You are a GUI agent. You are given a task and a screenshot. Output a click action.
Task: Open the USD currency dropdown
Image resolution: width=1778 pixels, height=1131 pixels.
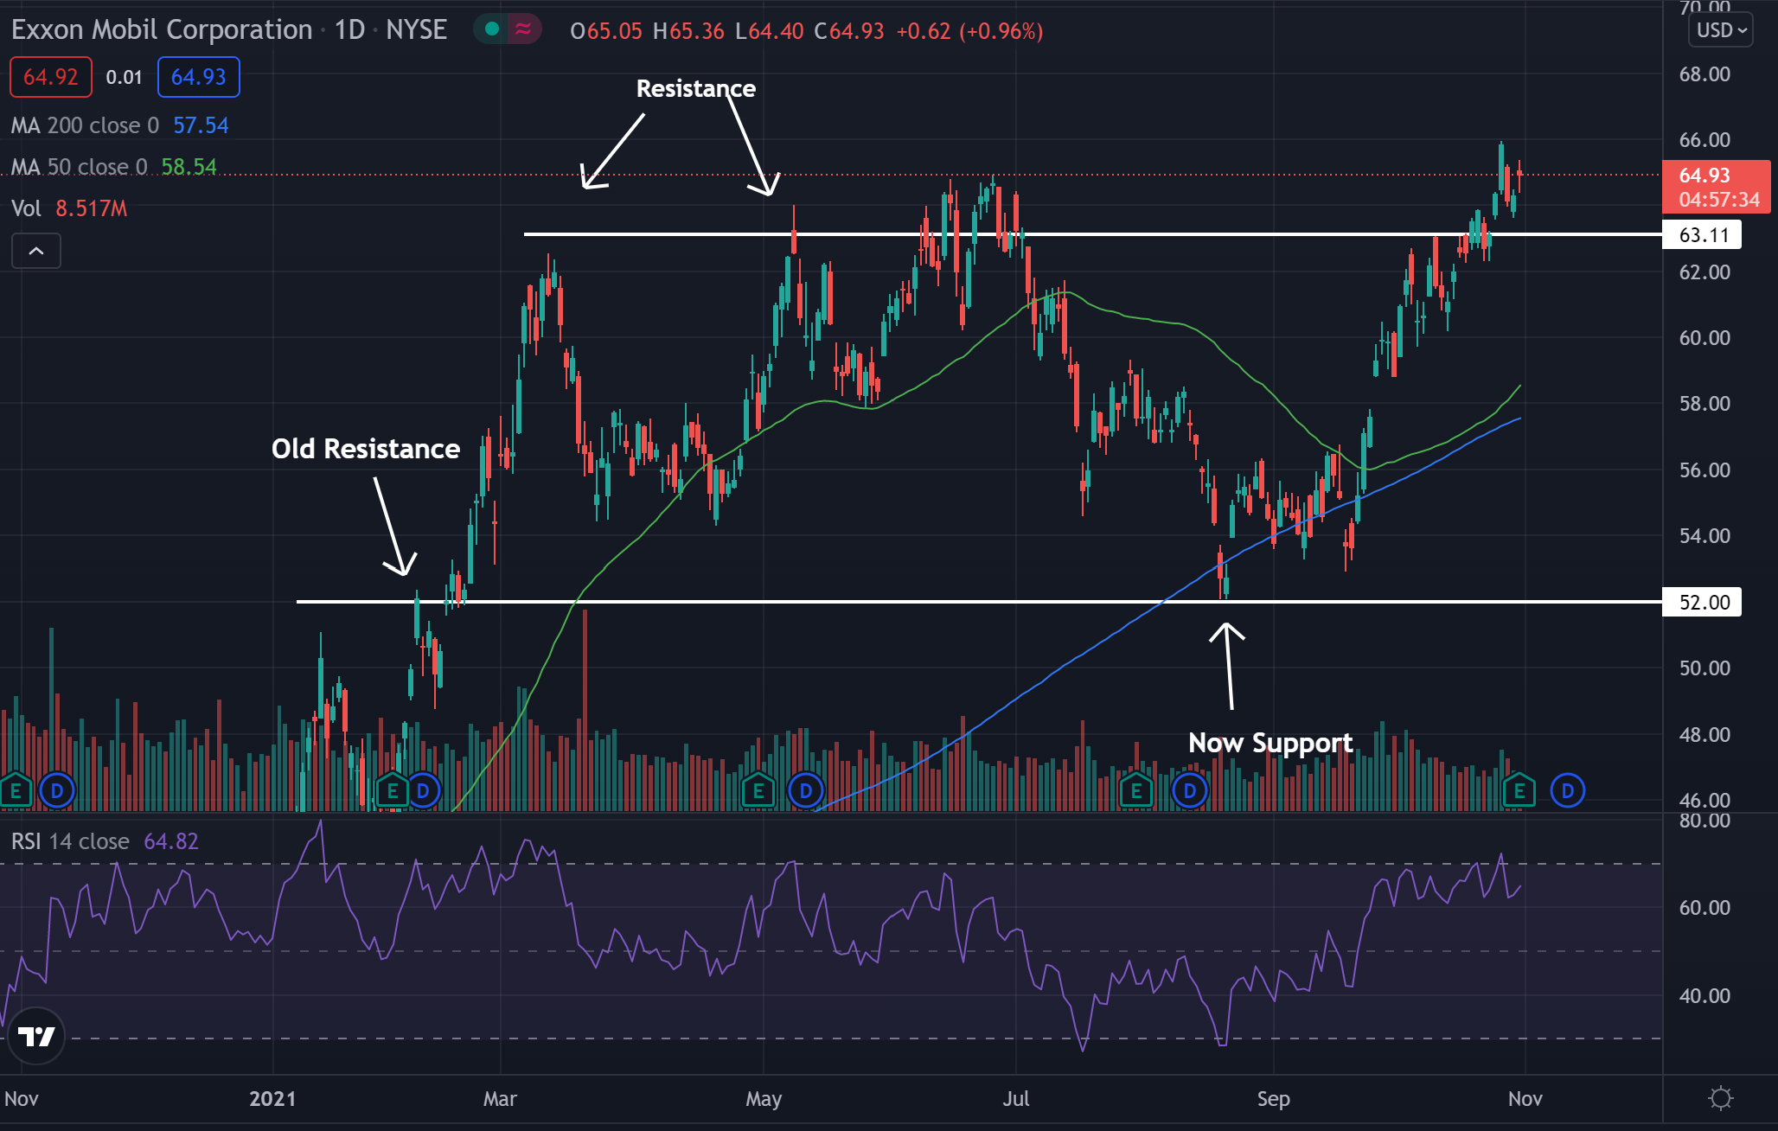pyautogui.click(x=1721, y=30)
